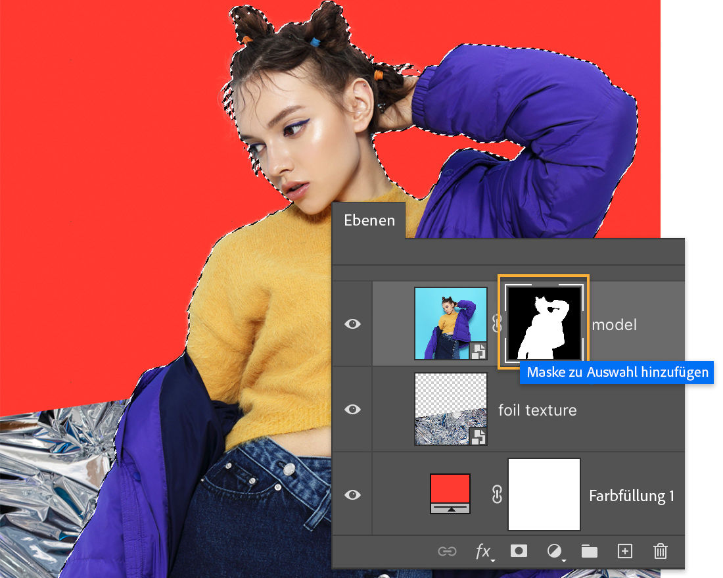
Task: Create a new layer with plus icon
Action: (x=625, y=551)
